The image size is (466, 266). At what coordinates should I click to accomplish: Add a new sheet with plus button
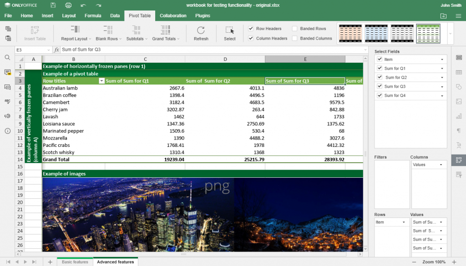(50, 262)
